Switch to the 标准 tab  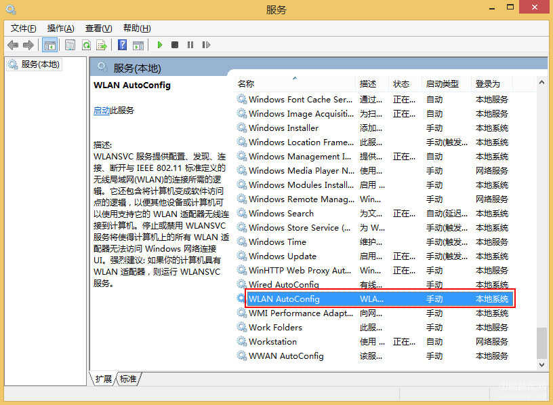128,379
